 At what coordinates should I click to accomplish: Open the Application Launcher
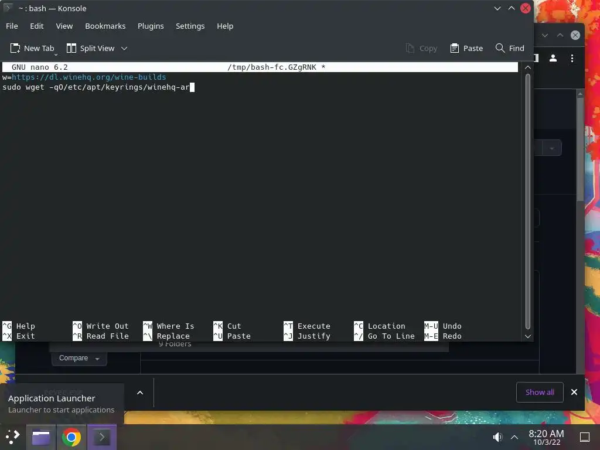13,437
